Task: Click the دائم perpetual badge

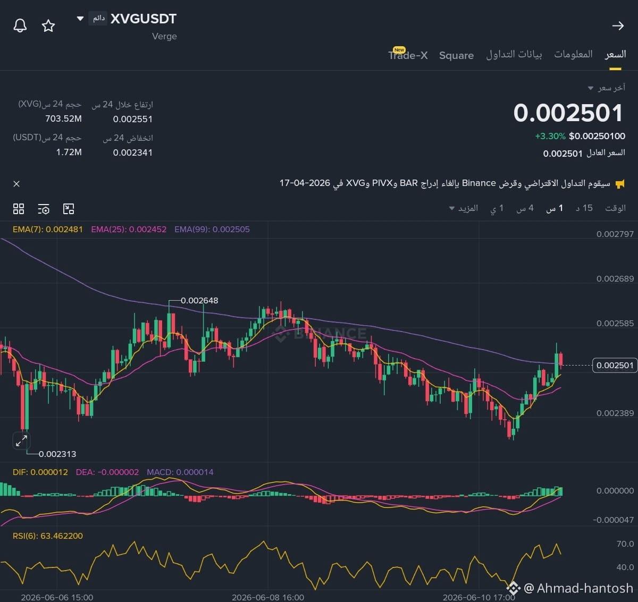Action: click(x=98, y=18)
